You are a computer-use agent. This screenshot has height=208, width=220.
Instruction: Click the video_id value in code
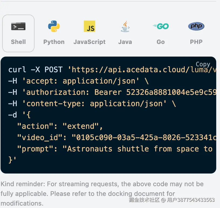pos(143,138)
